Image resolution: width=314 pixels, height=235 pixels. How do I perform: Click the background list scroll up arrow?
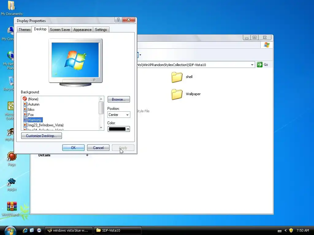pyautogui.click(x=101, y=99)
